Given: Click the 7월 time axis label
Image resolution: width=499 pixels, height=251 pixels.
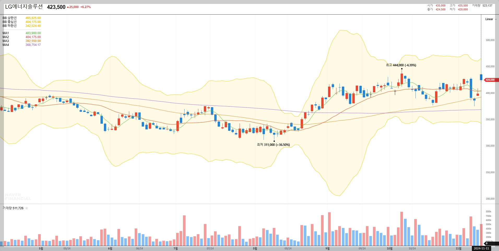Looking at the screenshot, I should [176, 248].
